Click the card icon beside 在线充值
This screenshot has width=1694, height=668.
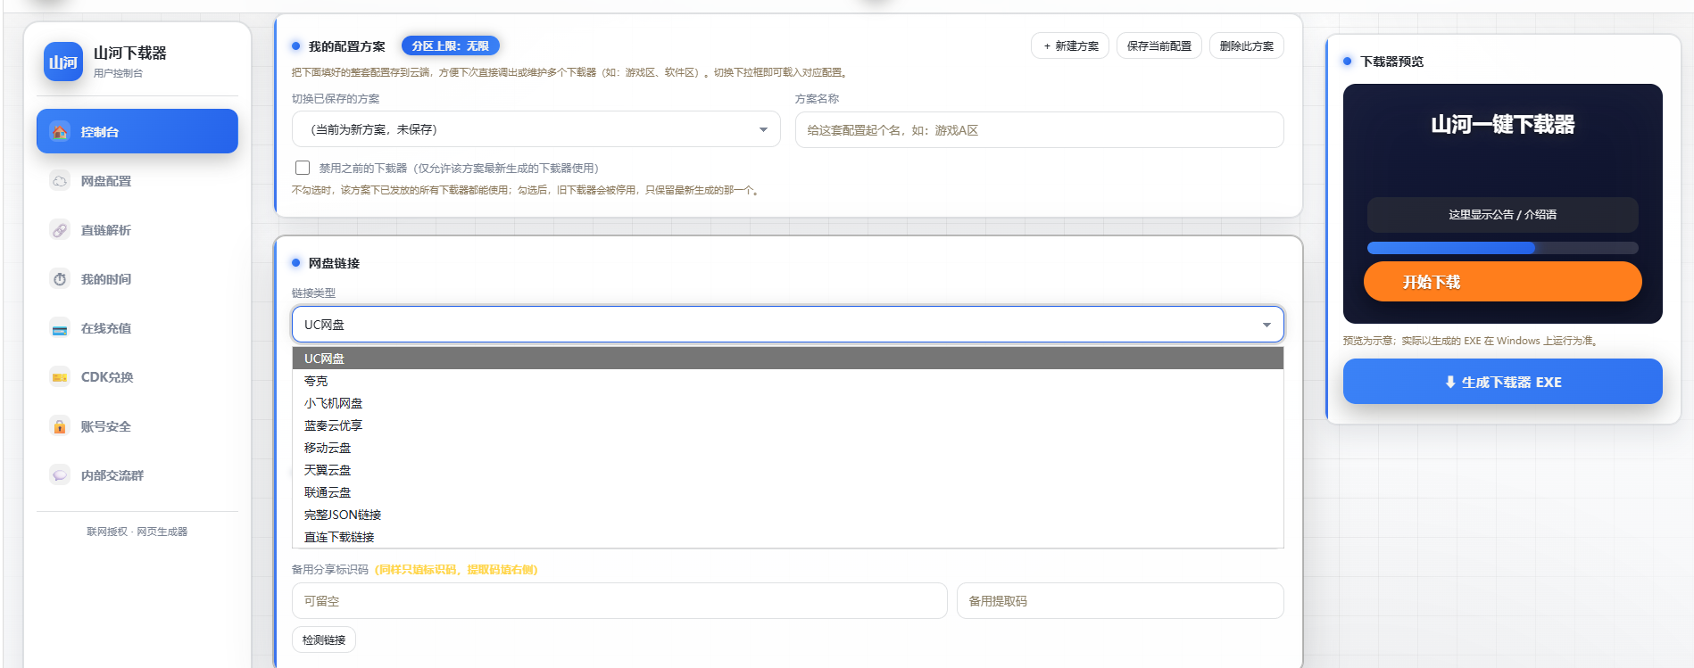[60, 328]
